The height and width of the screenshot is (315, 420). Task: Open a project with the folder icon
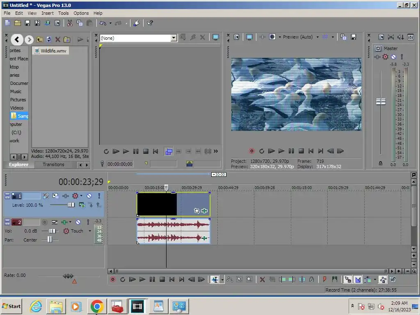click(17, 23)
